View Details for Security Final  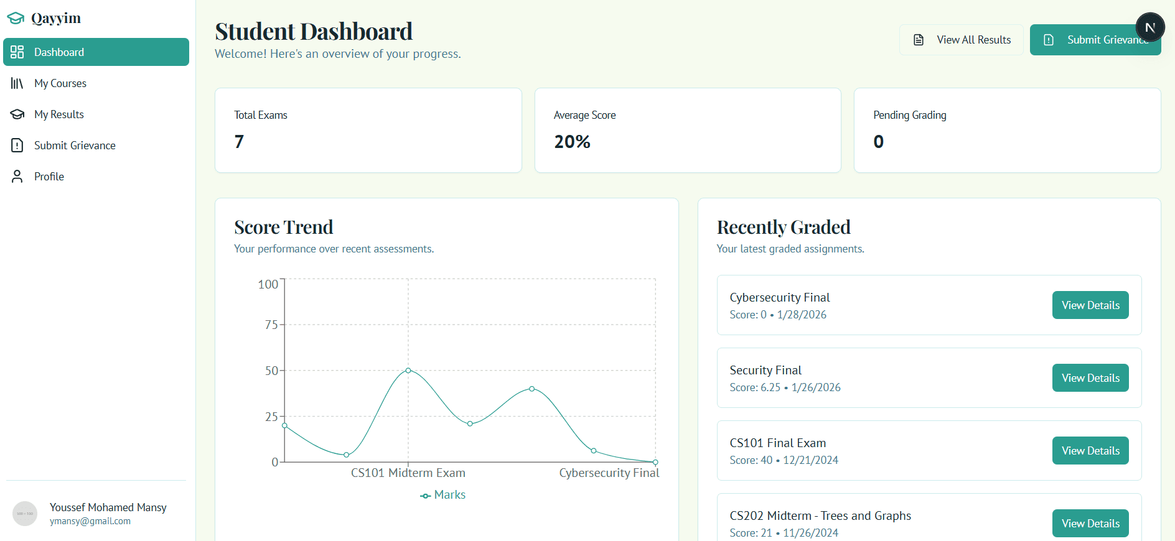[1090, 377]
